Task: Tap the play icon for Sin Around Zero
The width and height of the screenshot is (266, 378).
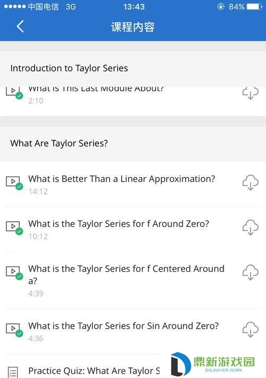Action: pyautogui.click(x=14, y=330)
